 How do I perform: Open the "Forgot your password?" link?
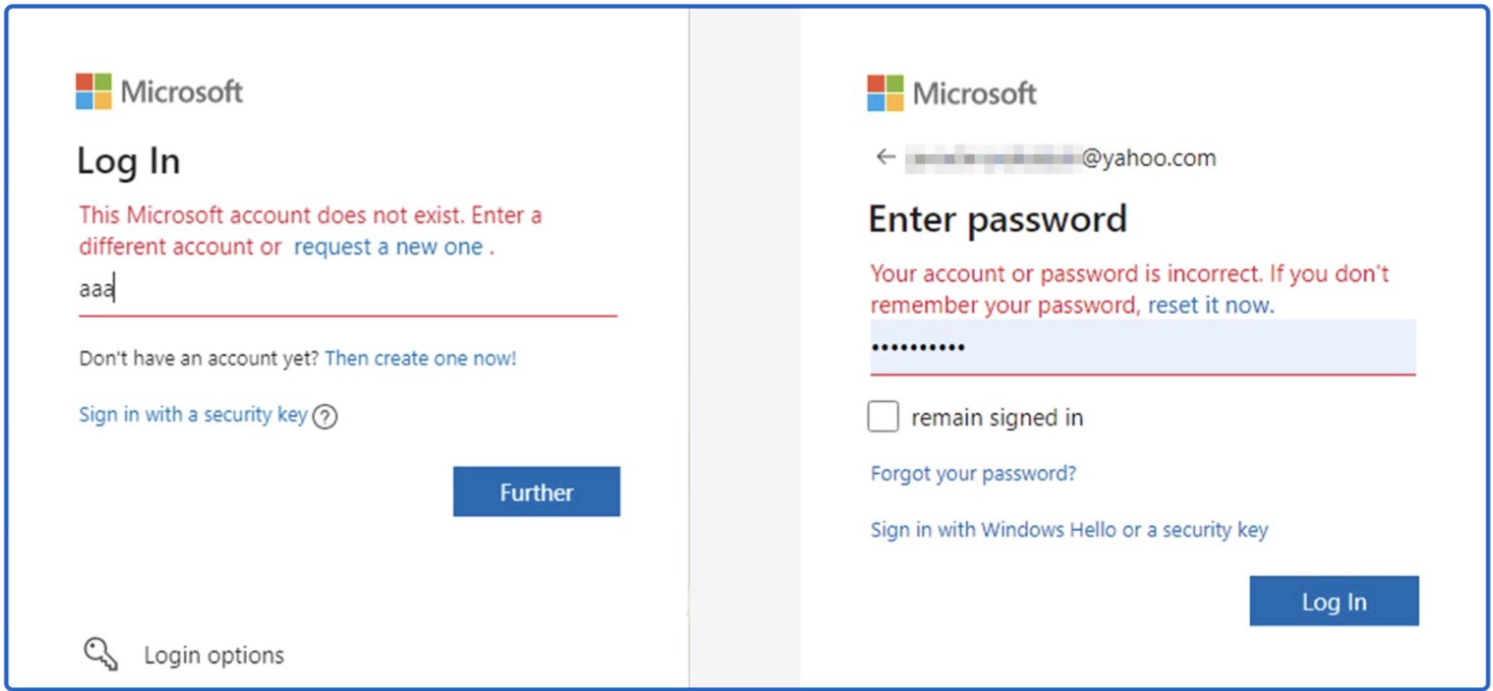[973, 473]
